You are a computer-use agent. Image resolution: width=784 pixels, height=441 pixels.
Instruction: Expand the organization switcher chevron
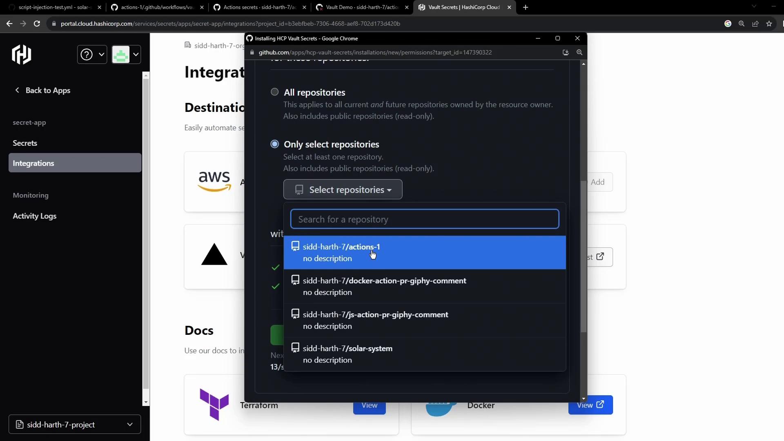pos(136,54)
